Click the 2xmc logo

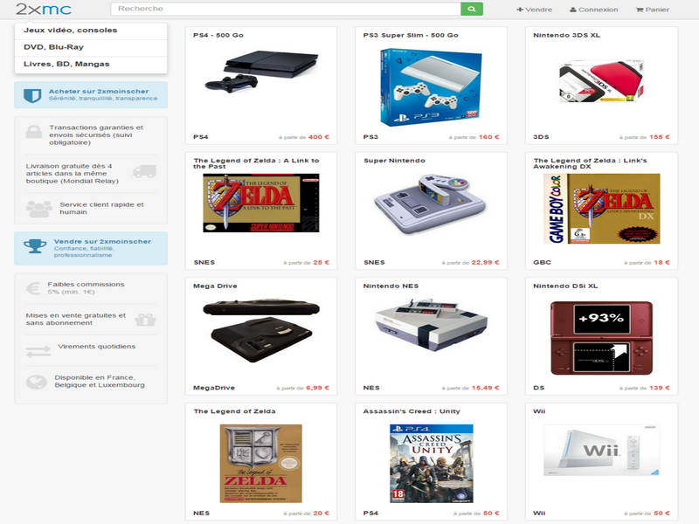pos(43,9)
